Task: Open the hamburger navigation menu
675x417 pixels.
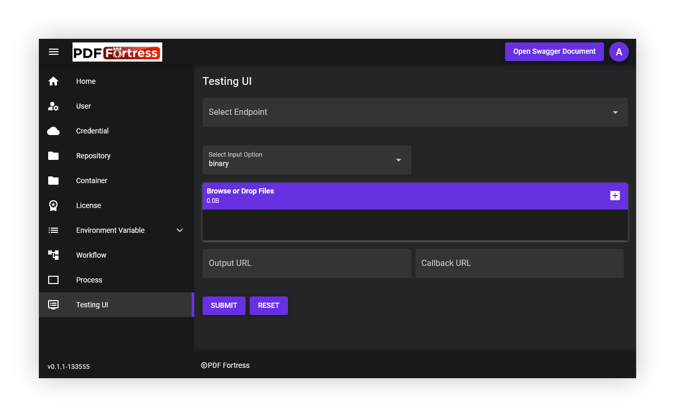Action: tap(53, 52)
